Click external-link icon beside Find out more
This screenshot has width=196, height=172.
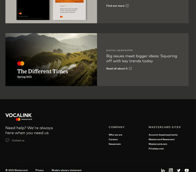click(x=127, y=6)
